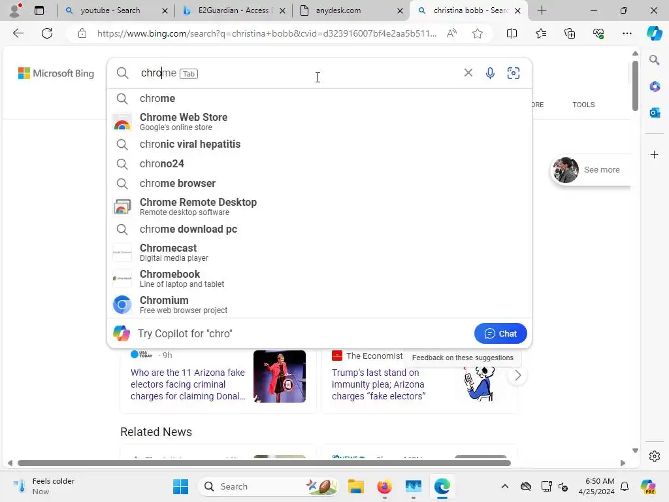Go to Microsoft Bing home logo
Viewport: 669px width, 502px height.
(56, 73)
